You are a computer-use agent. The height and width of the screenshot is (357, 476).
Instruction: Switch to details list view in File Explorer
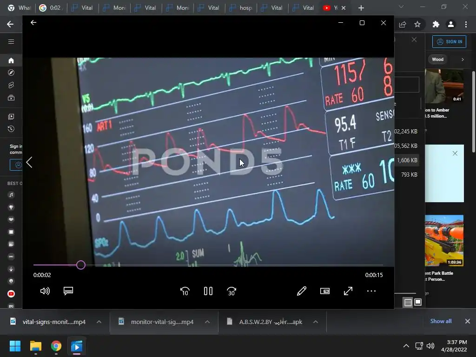408,302
